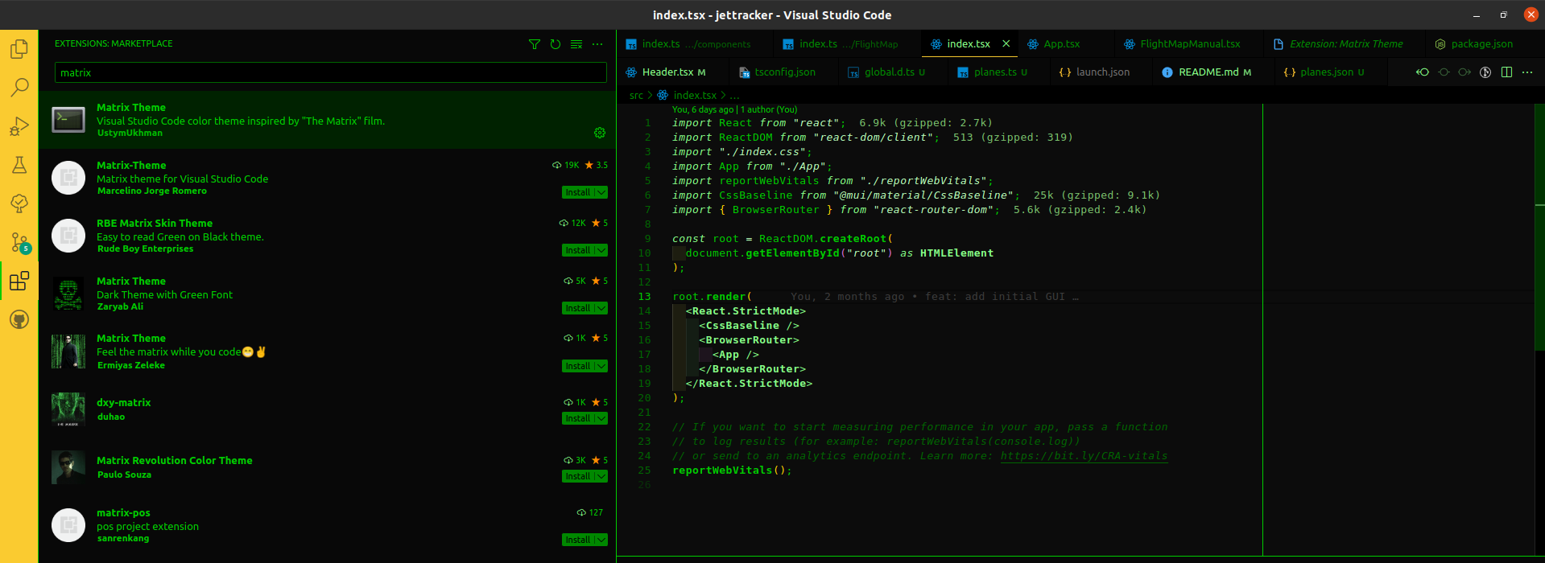This screenshot has width=1545, height=563.
Task: Click the filter extensions funnel icon
Action: [x=535, y=44]
